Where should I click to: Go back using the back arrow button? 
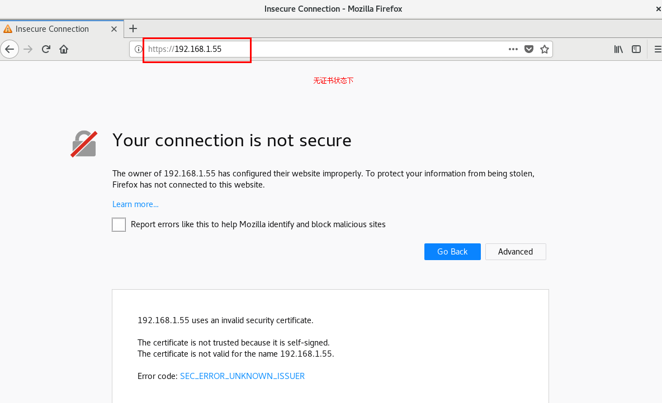(x=10, y=49)
